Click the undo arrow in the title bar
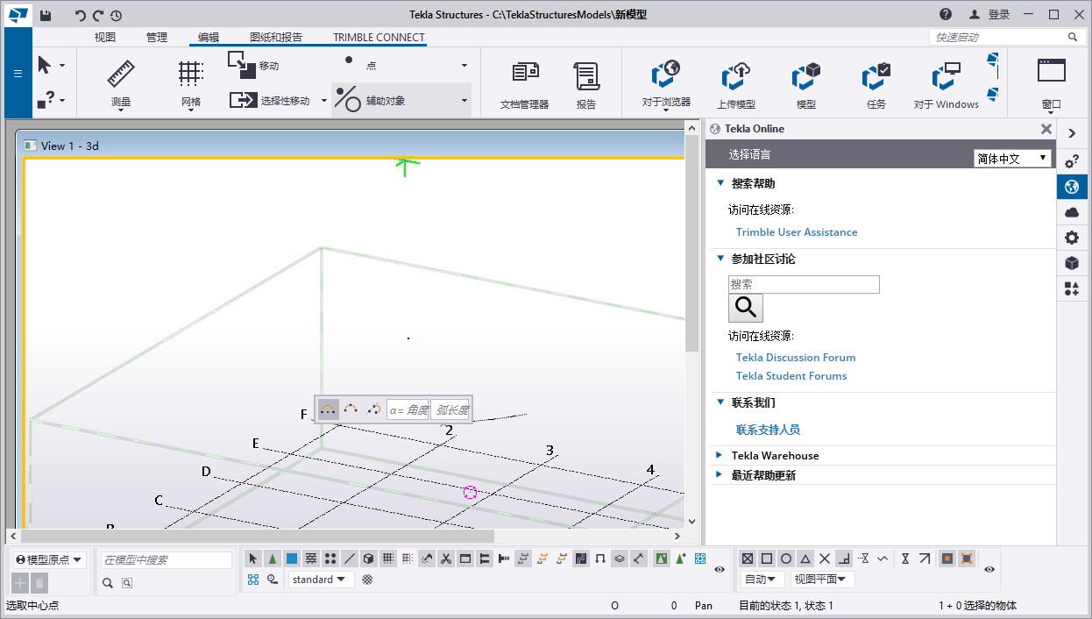1092x619 pixels. coord(81,15)
